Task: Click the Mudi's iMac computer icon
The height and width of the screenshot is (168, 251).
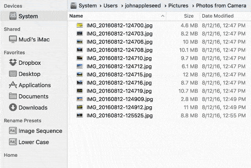Action: (x=13, y=39)
